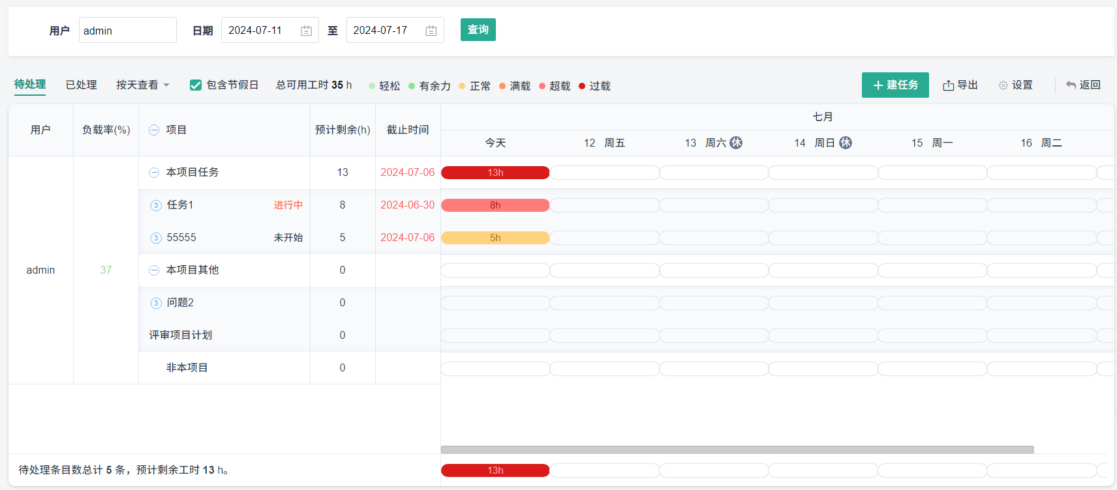Screen dimensions: 1117x490
Task: Switch to 待处理 tab
Action: [30, 85]
